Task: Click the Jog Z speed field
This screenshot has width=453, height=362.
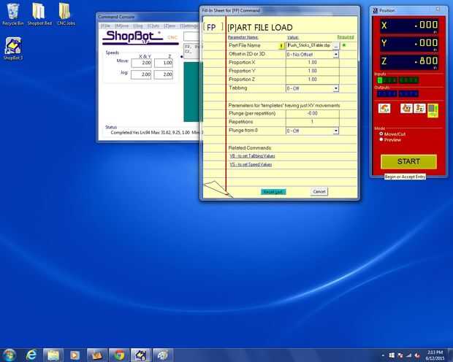Action: click(164, 74)
